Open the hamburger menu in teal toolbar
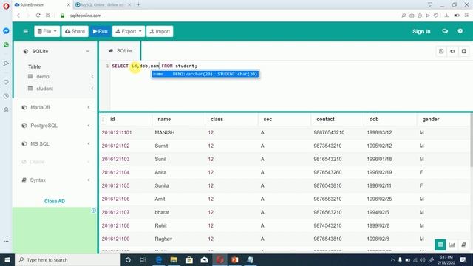 pos(26,31)
